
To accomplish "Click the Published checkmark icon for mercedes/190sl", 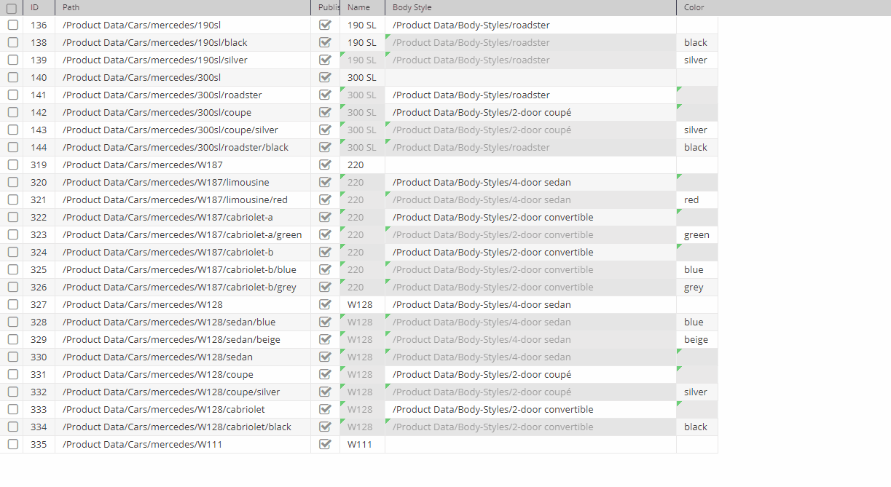I will pos(325,25).
